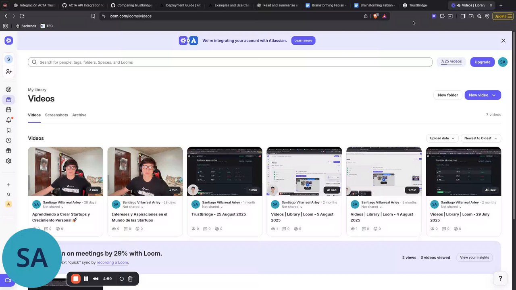The height and width of the screenshot is (290, 516).
Task: Open the TrustBridge 25 August 2025 thumbnail
Action: click(x=225, y=172)
